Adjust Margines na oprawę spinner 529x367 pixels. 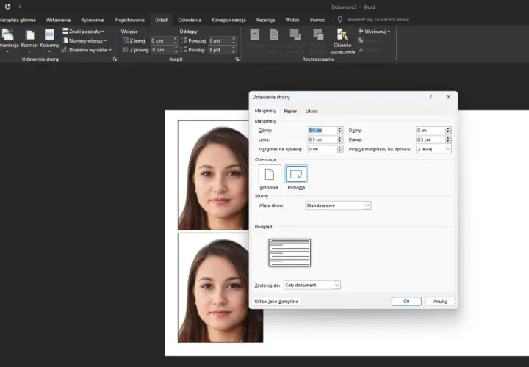pyautogui.click(x=339, y=149)
